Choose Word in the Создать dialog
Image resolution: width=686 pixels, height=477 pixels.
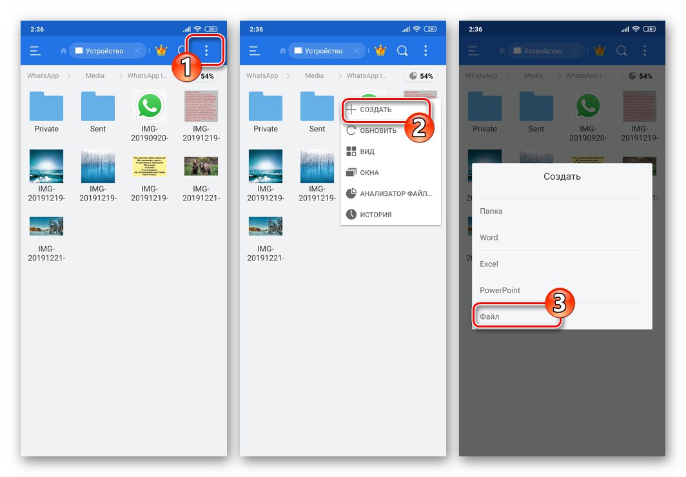[x=562, y=237]
